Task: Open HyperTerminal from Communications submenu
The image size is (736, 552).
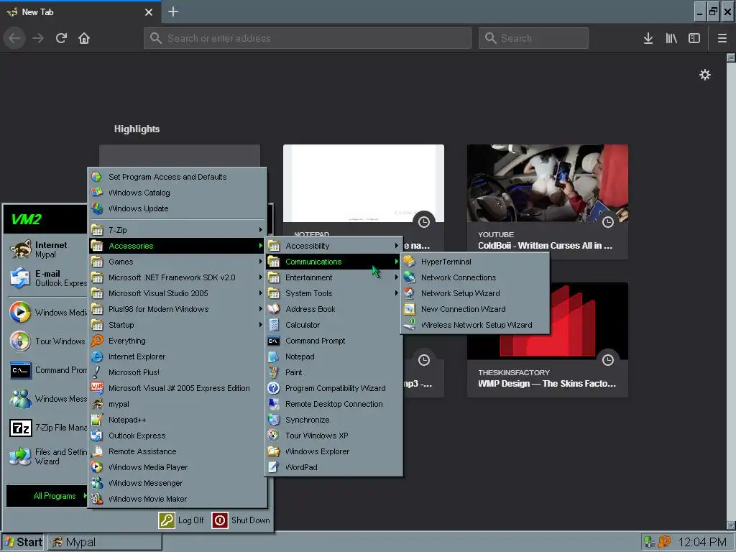Action: point(474,262)
